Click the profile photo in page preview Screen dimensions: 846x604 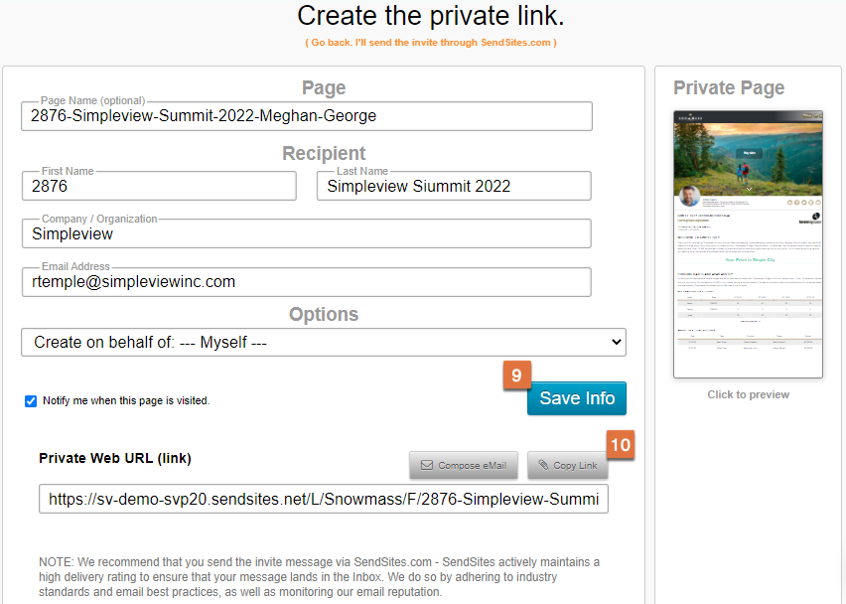(689, 197)
